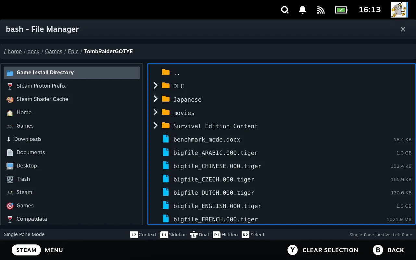Open Trash sidebar entry
The width and height of the screenshot is (416, 260).
pyautogui.click(x=72, y=179)
